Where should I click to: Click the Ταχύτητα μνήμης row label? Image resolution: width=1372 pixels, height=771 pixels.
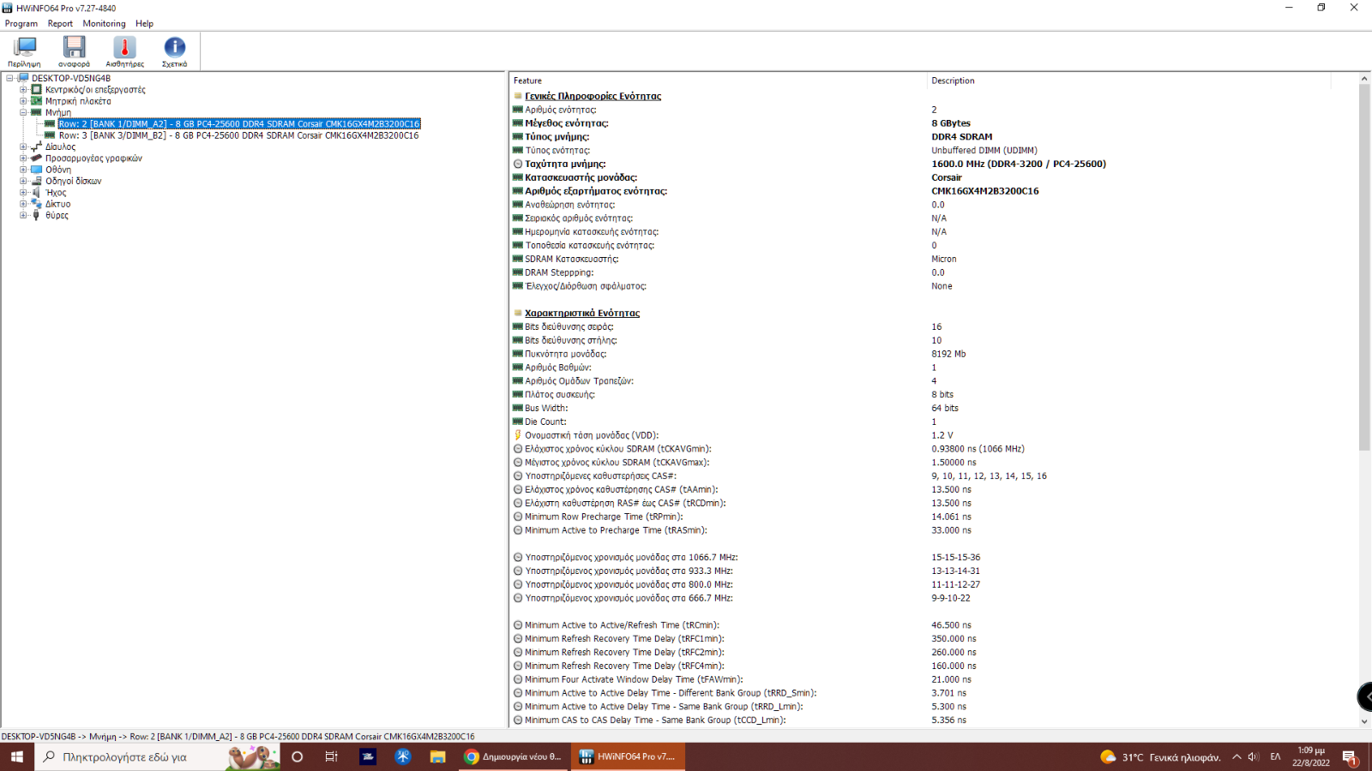click(x=565, y=164)
